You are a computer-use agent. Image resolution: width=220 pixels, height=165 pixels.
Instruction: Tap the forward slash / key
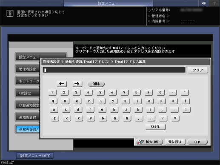coord(163,118)
